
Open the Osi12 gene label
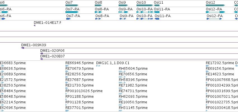(x=211, y=3)
